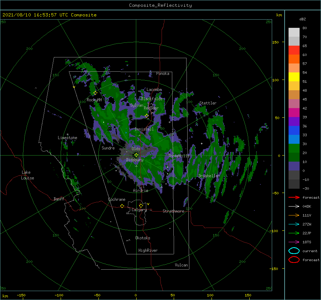Click the Stettler city label
This screenshot has height=300, width=321.
point(208,103)
